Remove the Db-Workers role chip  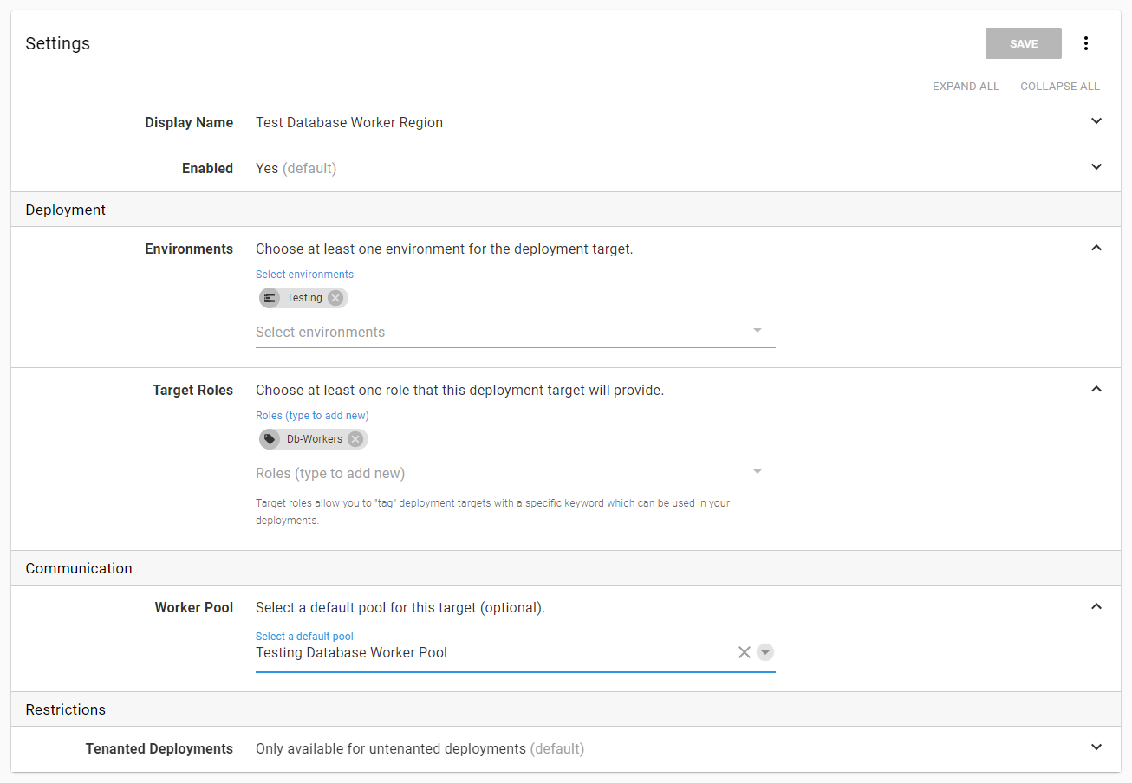[355, 439]
